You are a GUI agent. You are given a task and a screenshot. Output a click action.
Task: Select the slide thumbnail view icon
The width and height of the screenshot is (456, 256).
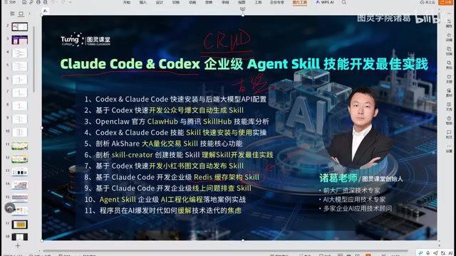21,14
